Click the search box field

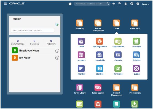pos(92,4)
